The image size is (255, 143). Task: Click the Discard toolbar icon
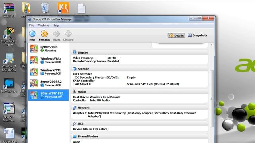point(68,33)
